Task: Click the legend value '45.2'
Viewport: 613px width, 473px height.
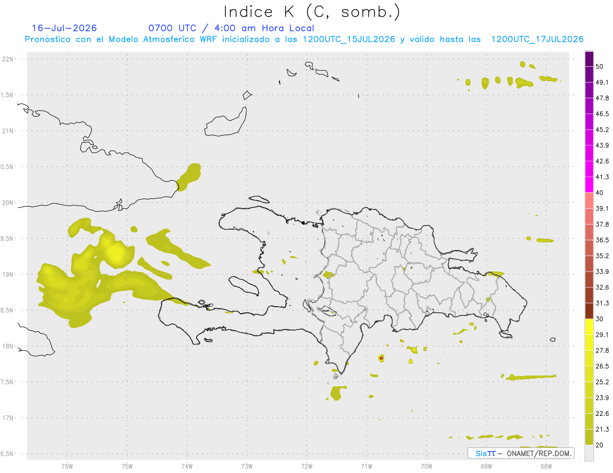Action: pos(602,130)
